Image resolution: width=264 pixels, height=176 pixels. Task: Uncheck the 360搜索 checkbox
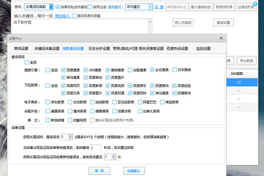[86, 70]
